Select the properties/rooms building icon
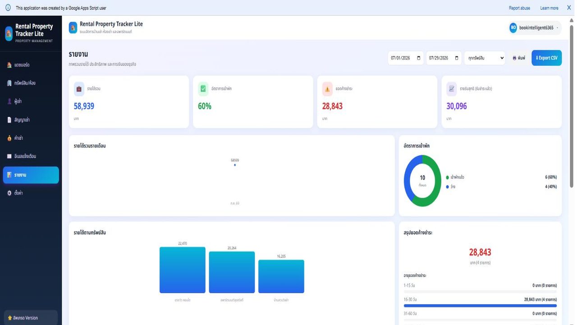This screenshot has height=325, width=577. (9, 83)
